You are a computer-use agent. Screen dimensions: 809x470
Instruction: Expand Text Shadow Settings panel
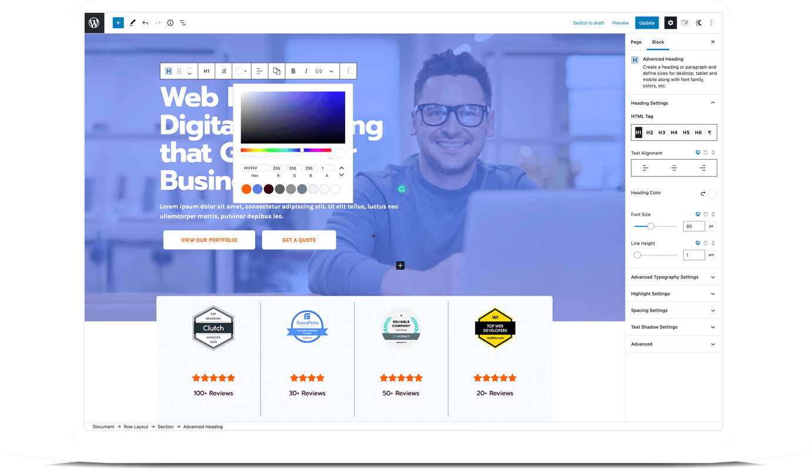pyautogui.click(x=674, y=327)
